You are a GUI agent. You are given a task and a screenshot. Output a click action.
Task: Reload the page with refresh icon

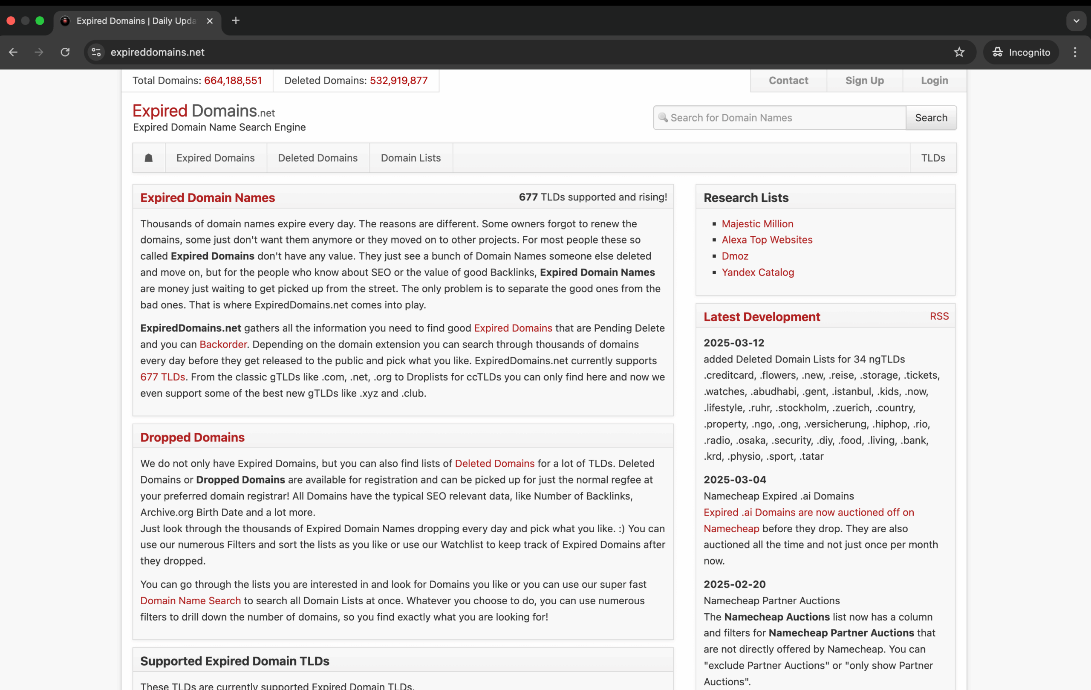[x=65, y=52]
